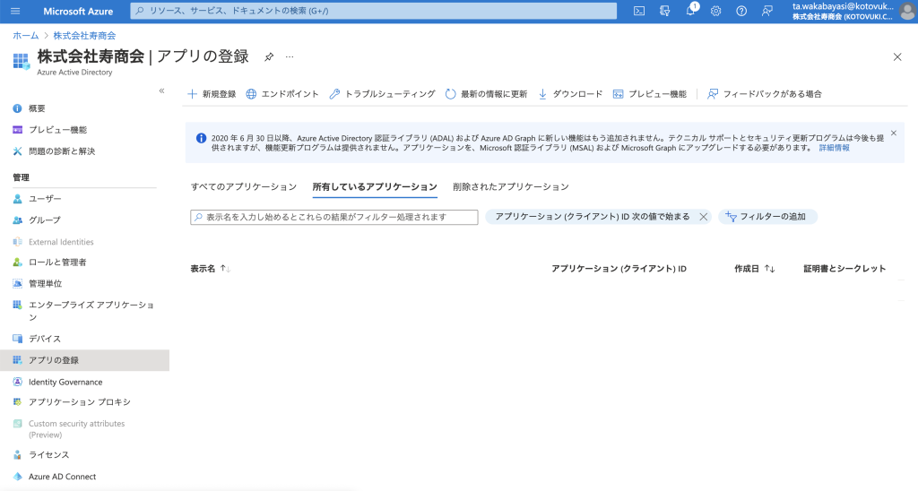
Task: Open the help question mark icon
Action: (741, 11)
